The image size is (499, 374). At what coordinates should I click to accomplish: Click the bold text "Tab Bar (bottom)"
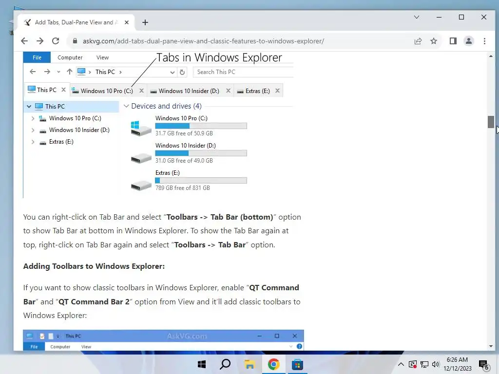click(x=242, y=217)
